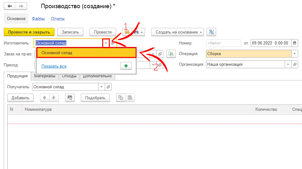Click the barcode scanner icon
The height and width of the screenshot is (169, 302).
(70, 98)
